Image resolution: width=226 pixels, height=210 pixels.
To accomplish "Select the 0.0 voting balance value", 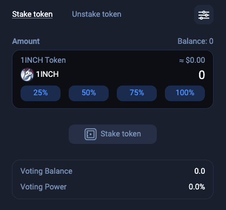I will coord(200,171).
